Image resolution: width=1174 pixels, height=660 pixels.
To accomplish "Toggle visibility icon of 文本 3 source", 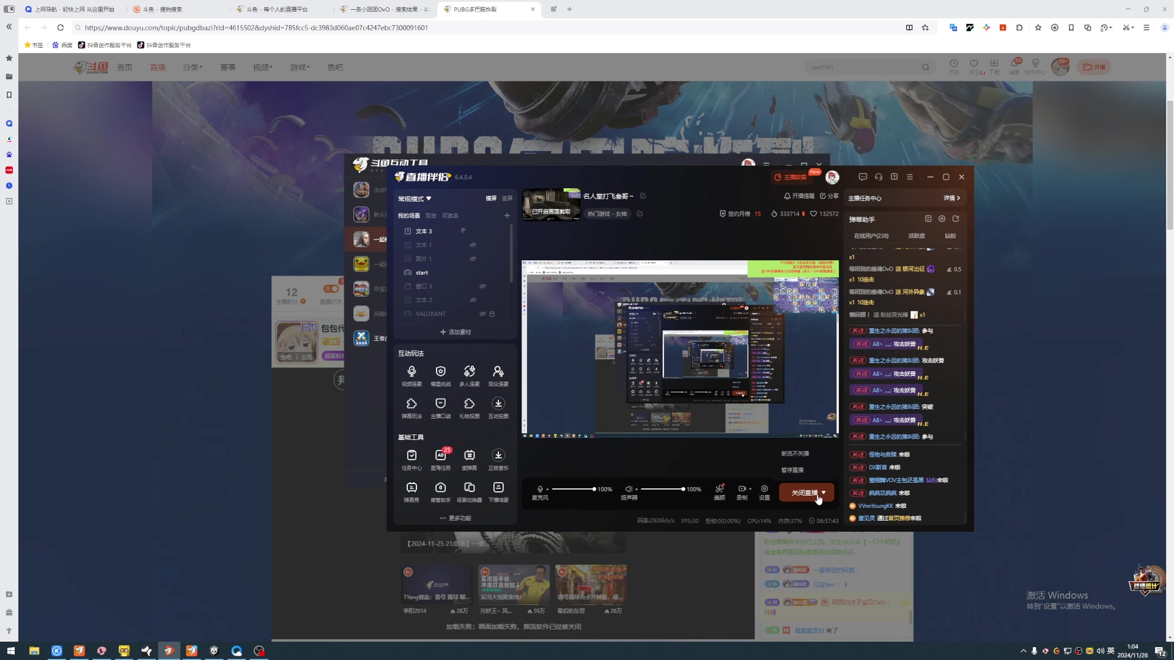I will (x=463, y=231).
